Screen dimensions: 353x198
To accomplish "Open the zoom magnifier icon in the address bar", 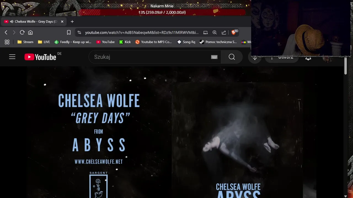I will pyautogui.click(x=215, y=32).
